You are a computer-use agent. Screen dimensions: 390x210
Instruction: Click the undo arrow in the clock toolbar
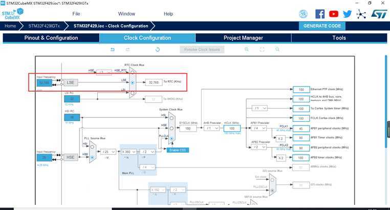113,50
